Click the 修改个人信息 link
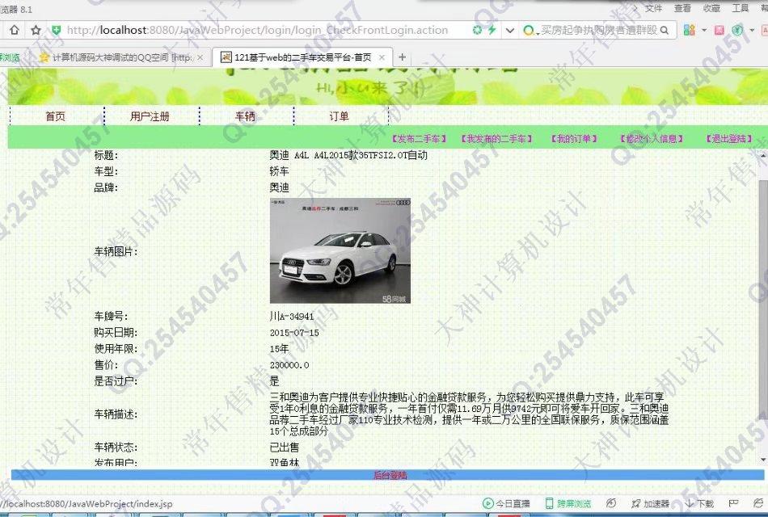This screenshot has width=768, height=517. tap(652, 139)
